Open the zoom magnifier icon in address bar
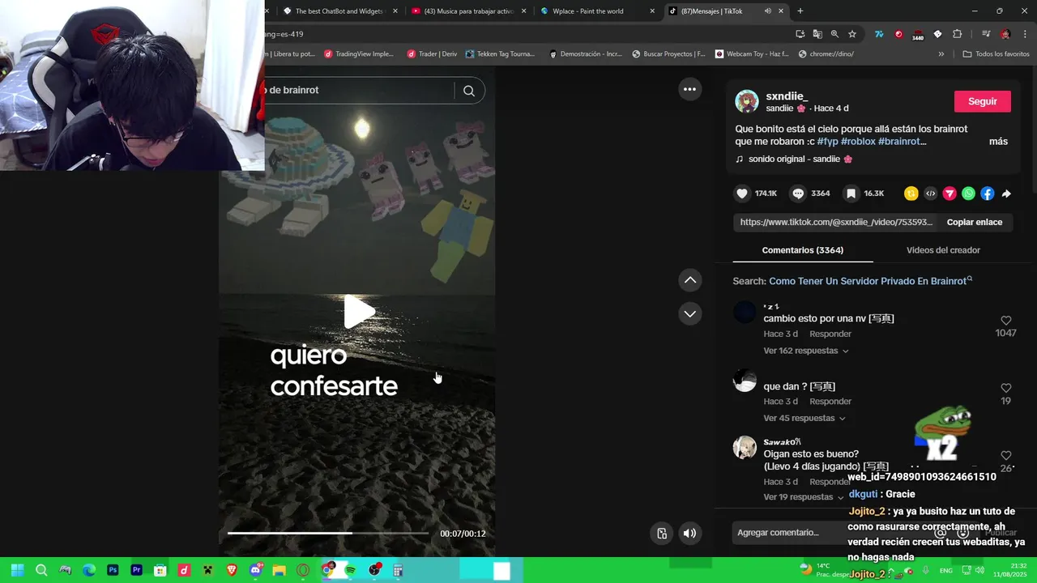Image resolution: width=1037 pixels, height=583 pixels. 834,34
